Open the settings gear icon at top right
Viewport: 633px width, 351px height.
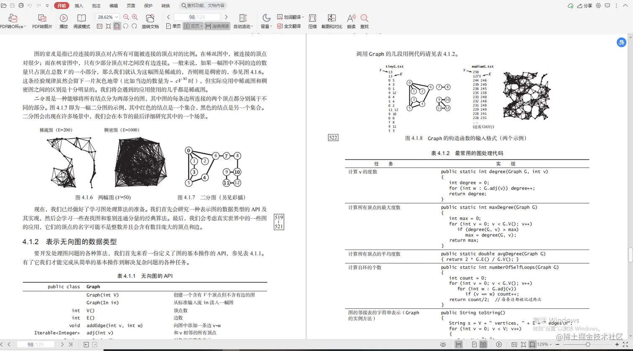[598, 6]
